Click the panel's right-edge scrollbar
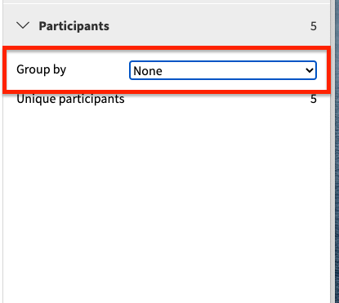The height and width of the screenshot is (303, 339). (x=332, y=151)
